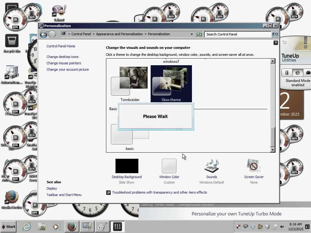Open Taskbar and Start Menu link
The image size is (311, 233).
click(64, 195)
